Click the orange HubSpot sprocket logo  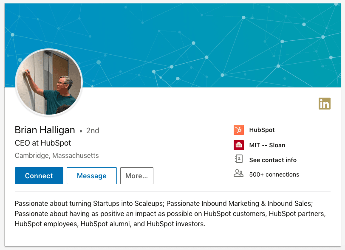(x=239, y=130)
